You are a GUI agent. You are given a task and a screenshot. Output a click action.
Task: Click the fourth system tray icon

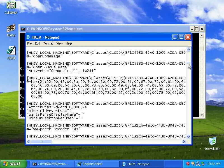203,164
